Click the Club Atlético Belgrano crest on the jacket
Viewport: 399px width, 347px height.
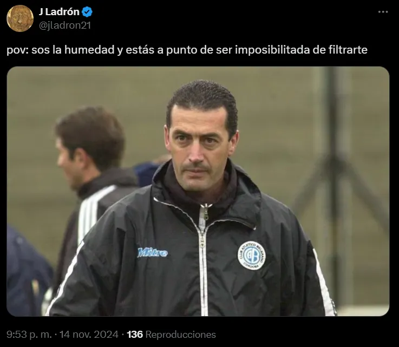click(x=251, y=256)
